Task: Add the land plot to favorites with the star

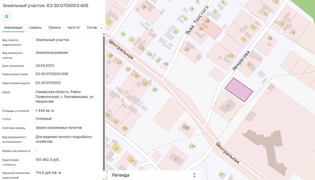Action: click(7, 16)
